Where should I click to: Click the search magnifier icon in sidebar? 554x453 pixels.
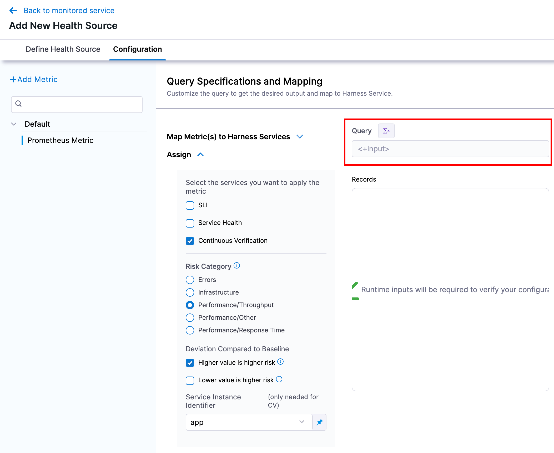point(18,104)
